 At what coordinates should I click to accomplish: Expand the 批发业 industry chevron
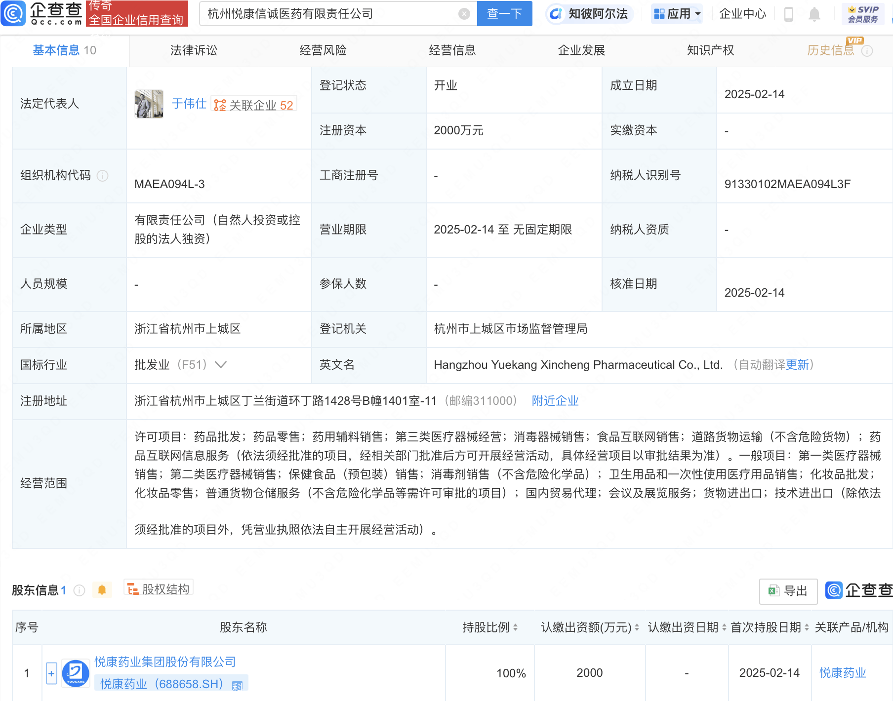221,365
